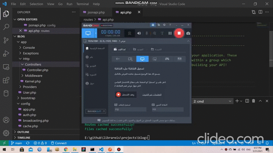This screenshot has height=153, width=273.
Task: Collapse the Controllers folder
Action: tap(33, 64)
